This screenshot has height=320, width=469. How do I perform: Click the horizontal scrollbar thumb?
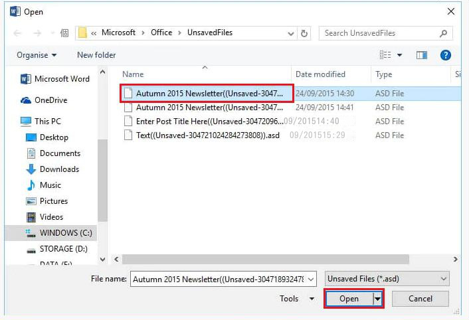tap(266, 260)
